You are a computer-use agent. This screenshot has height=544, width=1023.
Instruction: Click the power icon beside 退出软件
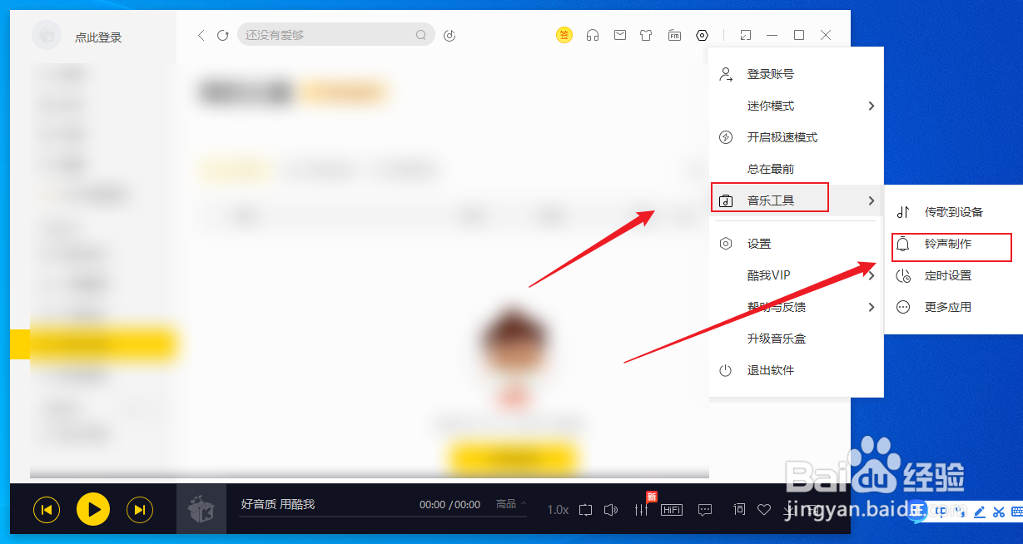pos(726,370)
